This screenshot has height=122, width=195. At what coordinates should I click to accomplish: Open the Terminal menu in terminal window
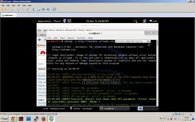coord(81,38)
